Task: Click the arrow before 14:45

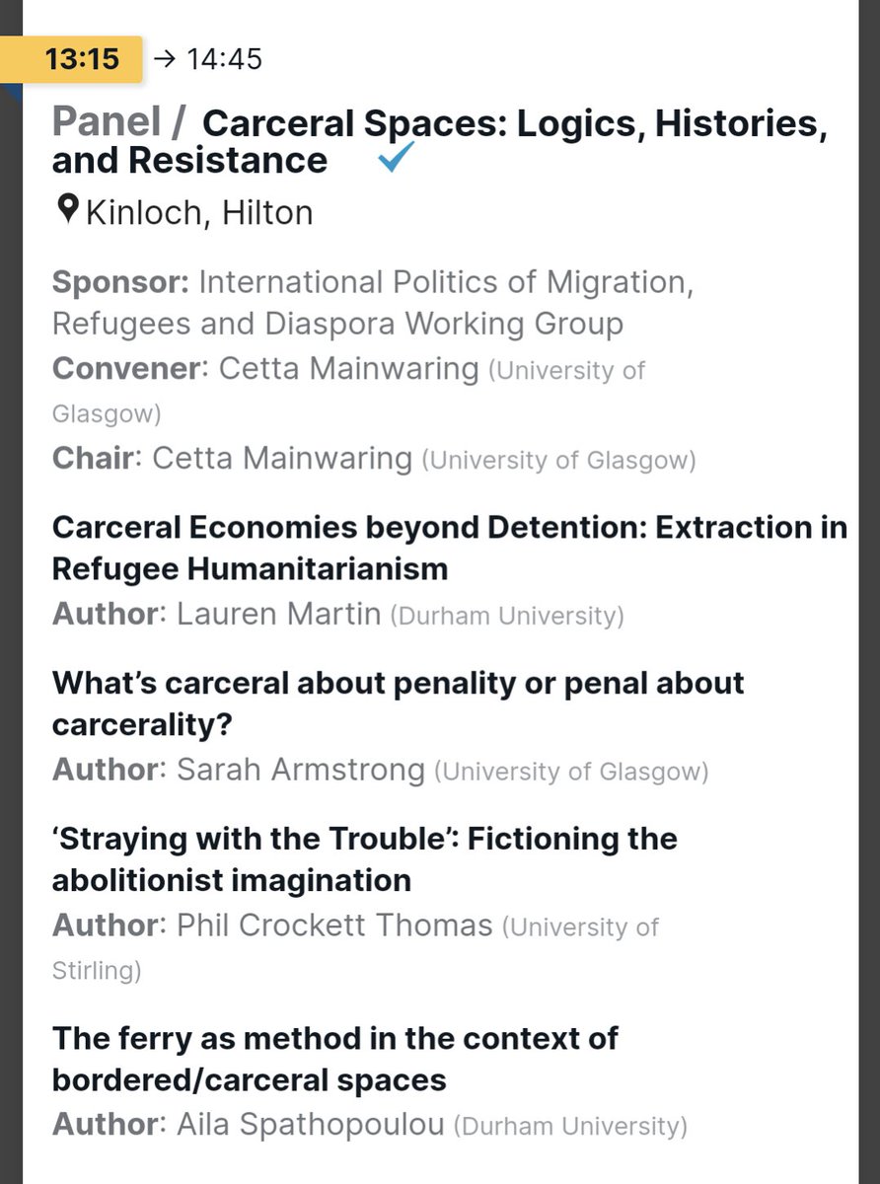Action: (165, 59)
